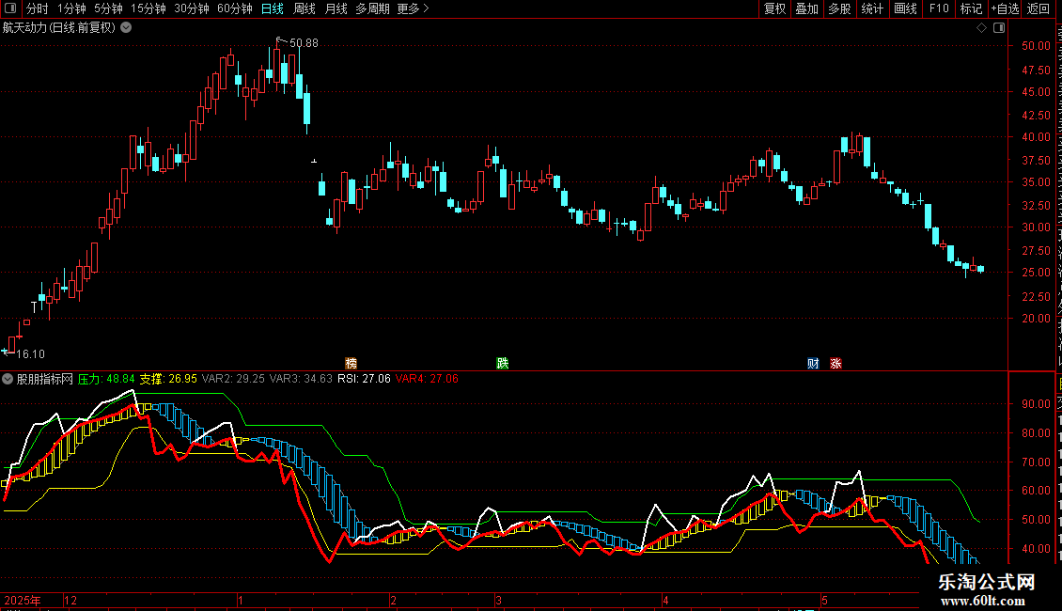Click the 跌 event marker
The height and width of the screenshot is (611, 1062).
click(503, 363)
